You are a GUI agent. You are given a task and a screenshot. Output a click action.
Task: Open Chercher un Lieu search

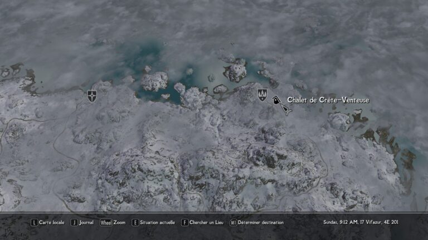(206, 222)
